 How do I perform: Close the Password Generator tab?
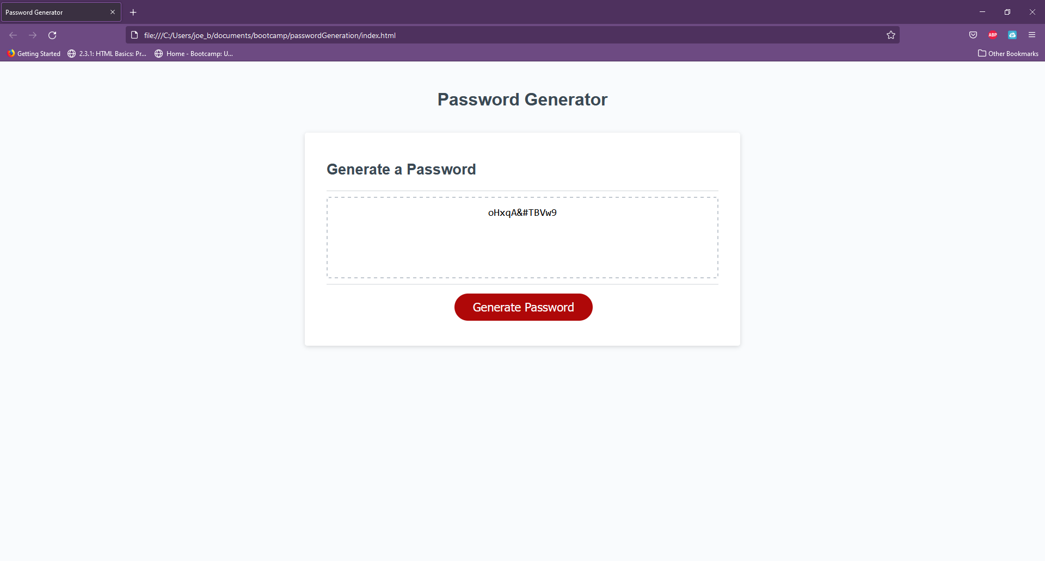point(113,12)
